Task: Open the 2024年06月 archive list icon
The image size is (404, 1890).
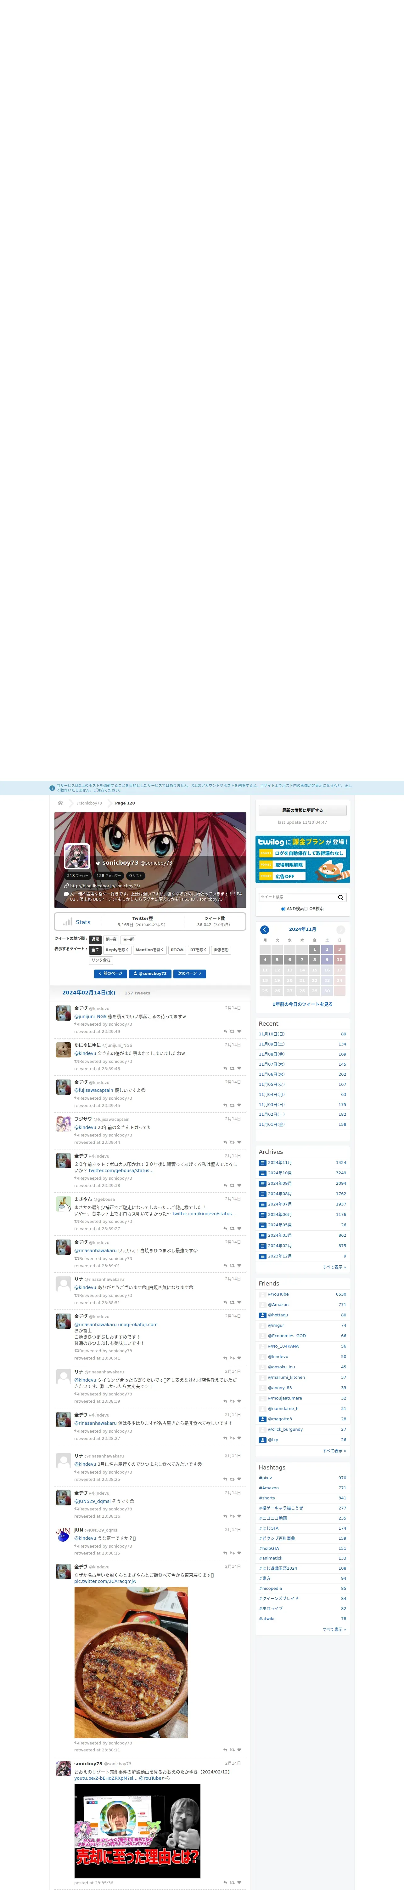Action: [x=262, y=1214]
